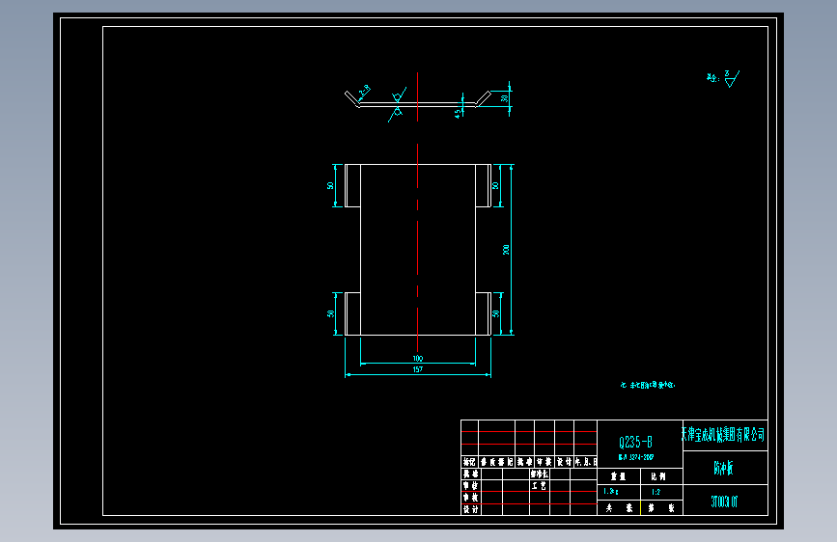The height and width of the screenshot is (542, 837).
Task: Click the 200 overall height dimension
Action: point(506,250)
